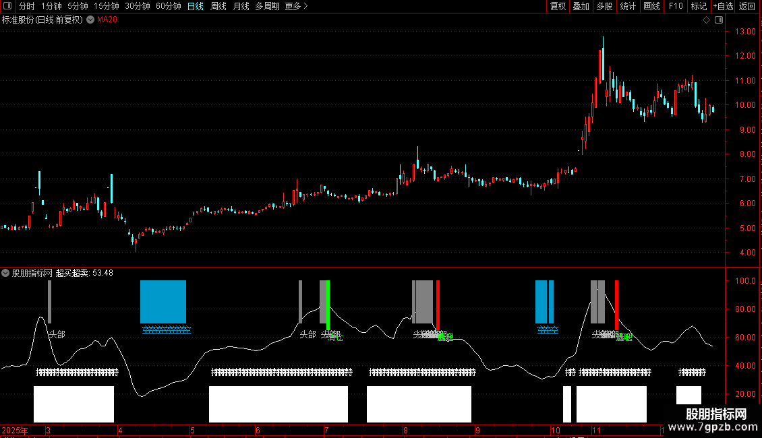Click the red bar signal in mid-August
This screenshot has width=762, height=438.
pyautogui.click(x=438, y=305)
